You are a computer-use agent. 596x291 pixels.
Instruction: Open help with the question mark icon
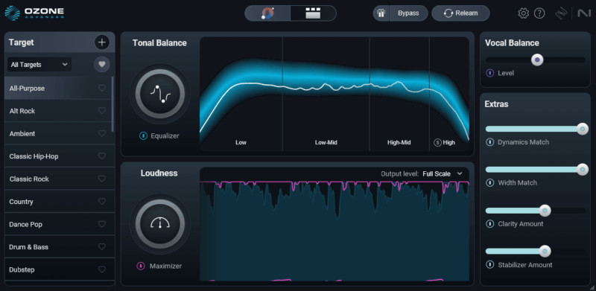click(539, 13)
